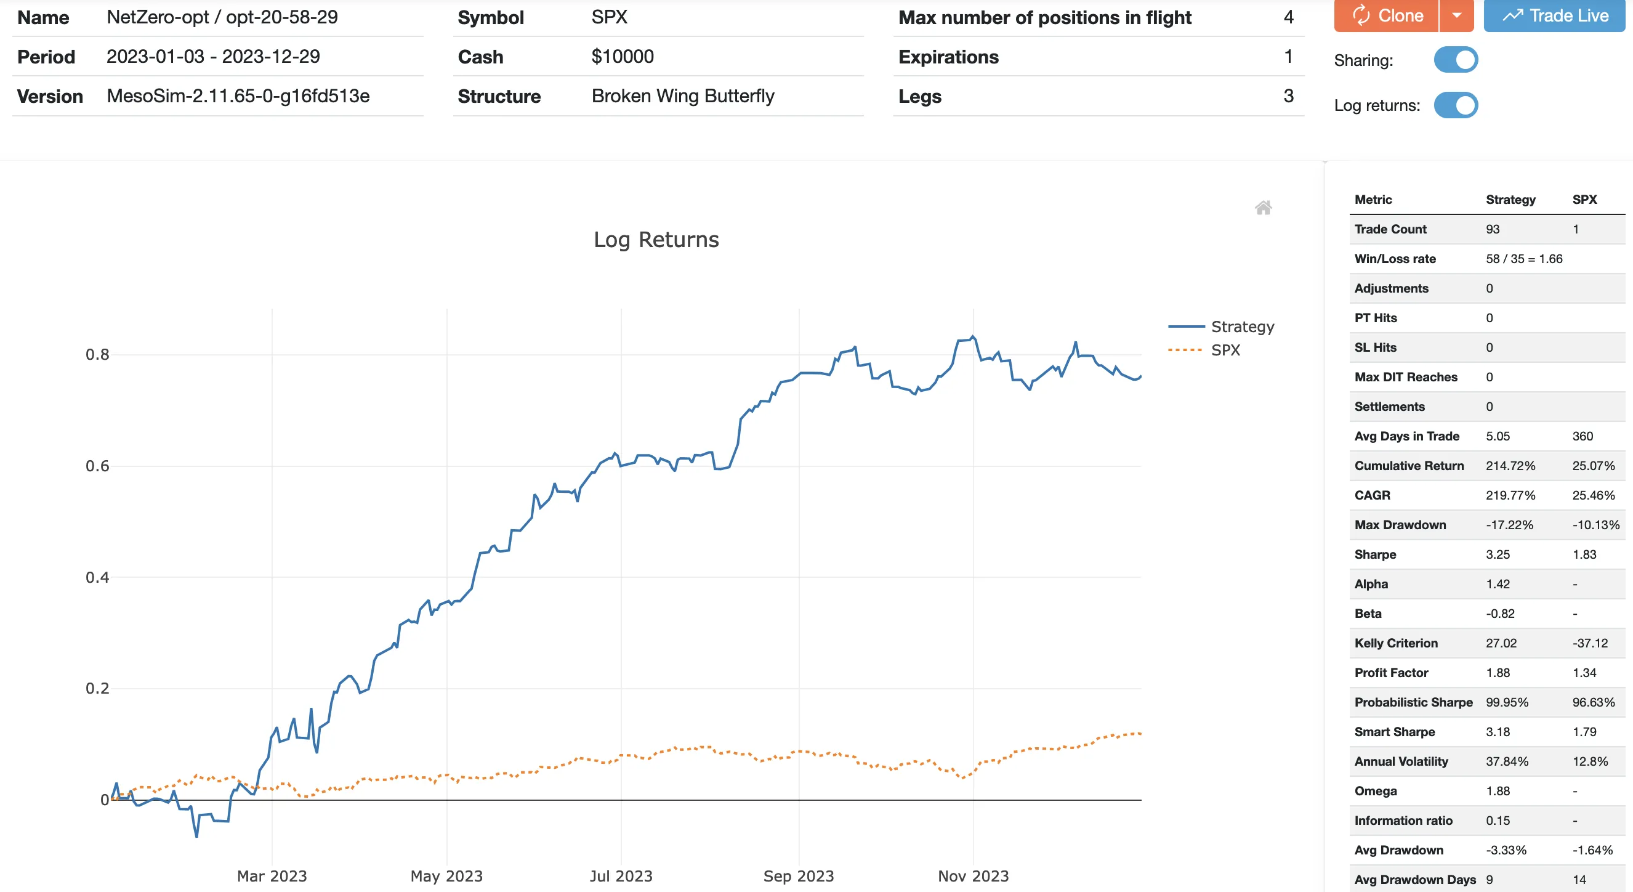The image size is (1633, 892).
Task: Click the Metric column header
Action: tap(1373, 200)
